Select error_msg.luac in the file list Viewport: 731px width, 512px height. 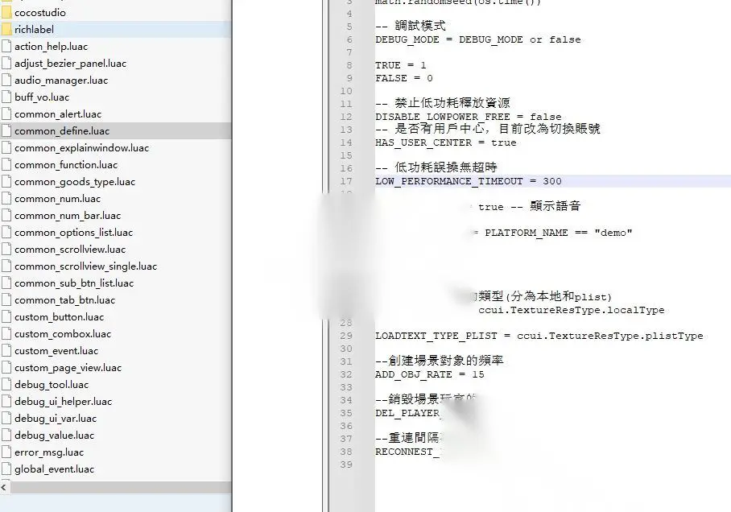49,452
